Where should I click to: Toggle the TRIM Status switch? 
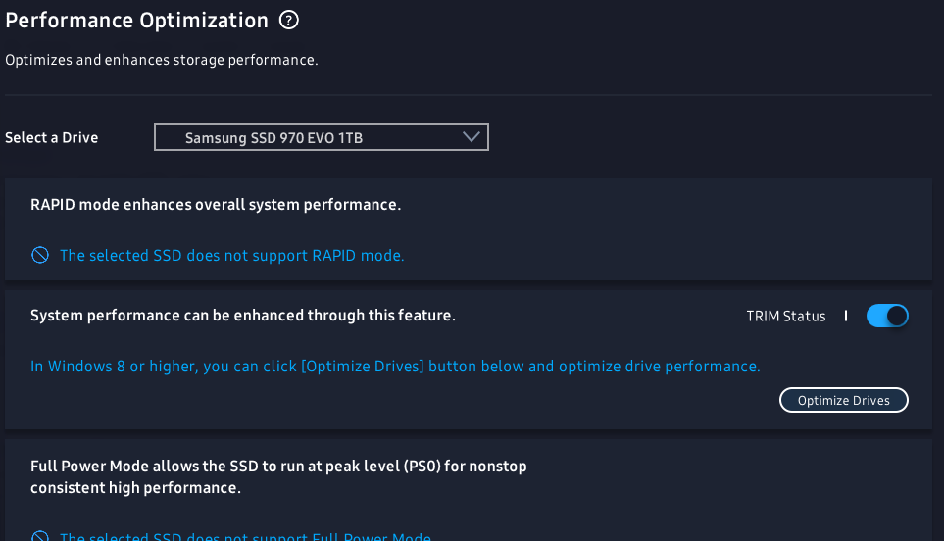click(x=887, y=316)
